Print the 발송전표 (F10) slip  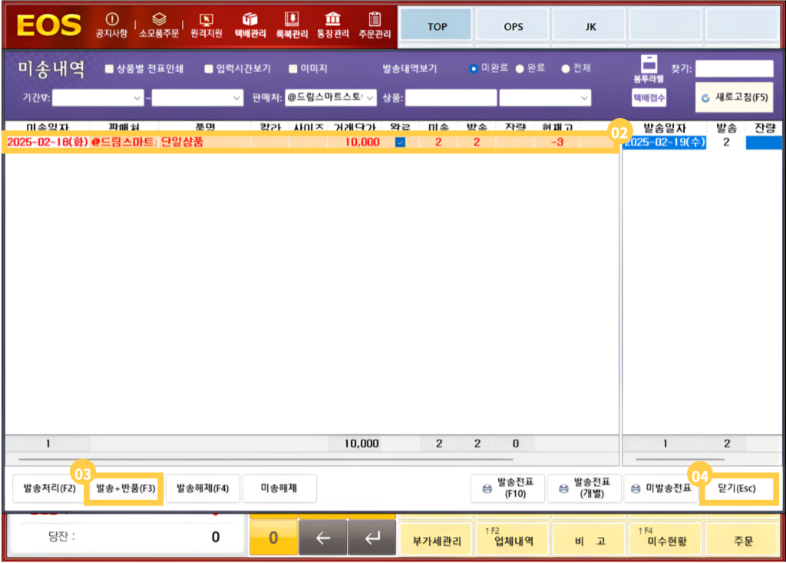(507, 489)
